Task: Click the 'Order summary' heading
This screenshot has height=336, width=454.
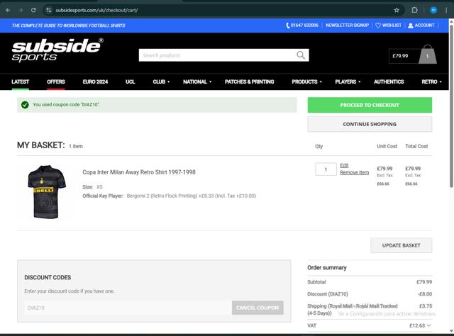Action: coord(327,268)
